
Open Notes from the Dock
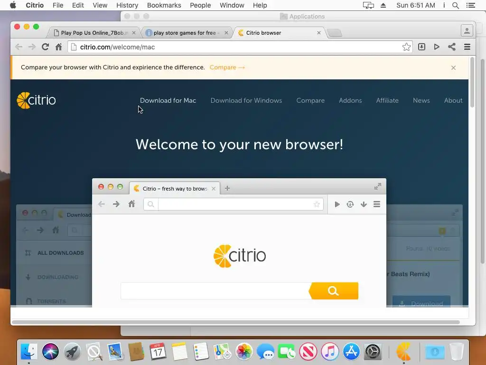point(179,352)
